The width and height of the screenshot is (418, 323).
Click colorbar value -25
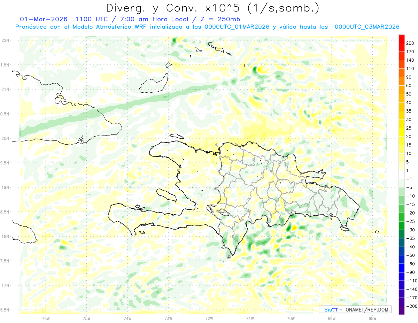tap(411, 221)
